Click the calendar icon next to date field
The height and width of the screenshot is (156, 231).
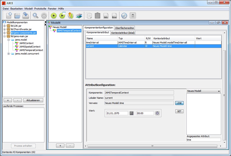tap(132, 113)
